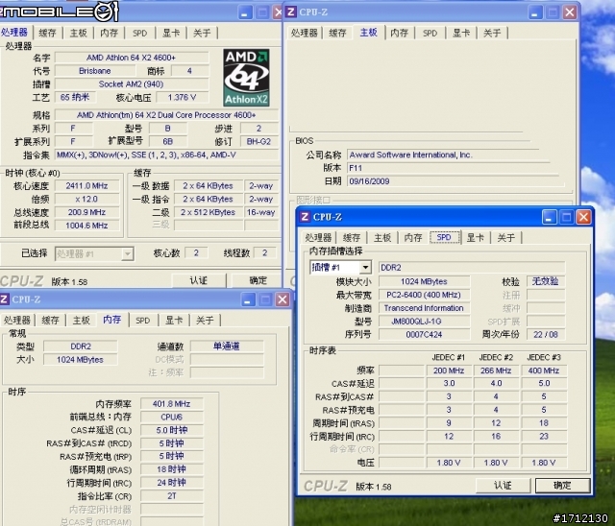Close the memory CPU-Z window

[x=282, y=299]
